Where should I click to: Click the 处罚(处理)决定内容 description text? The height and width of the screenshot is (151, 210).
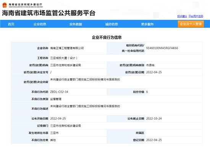(x=85, y=80)
